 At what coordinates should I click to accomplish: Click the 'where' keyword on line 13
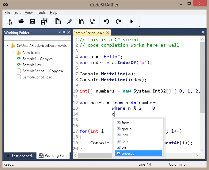119,108
